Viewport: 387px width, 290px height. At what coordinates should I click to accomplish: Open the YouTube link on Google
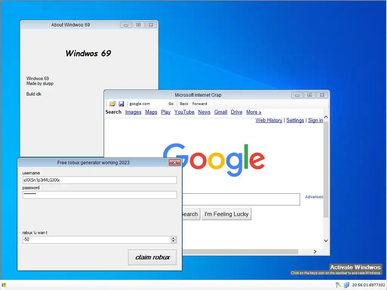click(184, 112)
